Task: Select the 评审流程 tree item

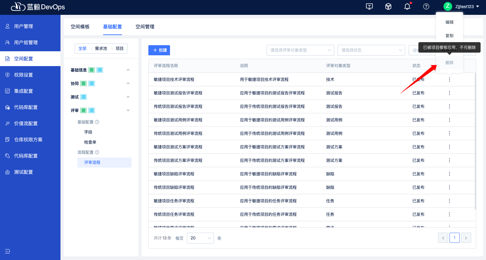Action: click(104, 163)
